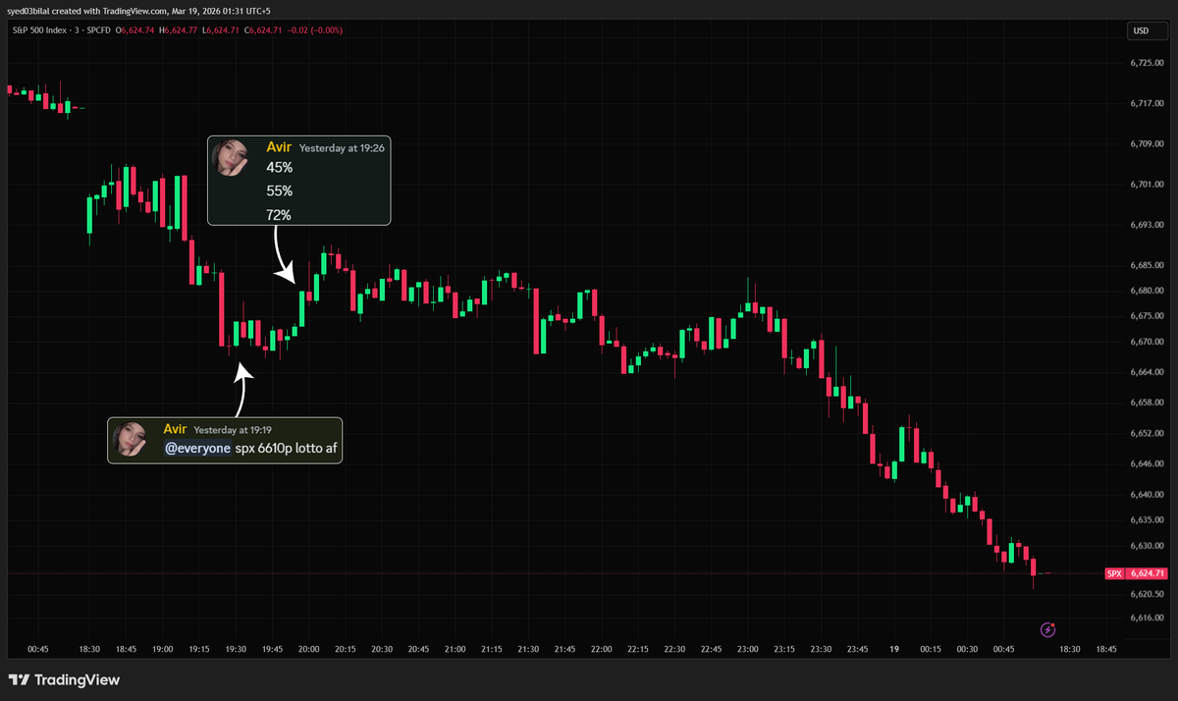
Task: Click the 21:45 time axis label
Action: (x=564, y=649)
